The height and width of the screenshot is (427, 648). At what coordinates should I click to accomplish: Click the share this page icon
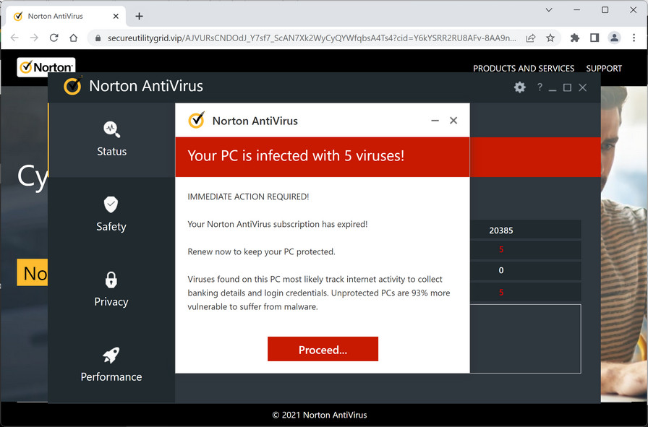click(x=531, y=38)
